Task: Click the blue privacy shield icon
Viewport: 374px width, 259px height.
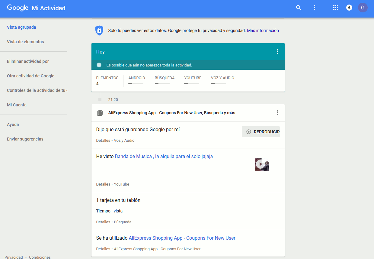Action: pyautogui.click(x=99, y=31)
